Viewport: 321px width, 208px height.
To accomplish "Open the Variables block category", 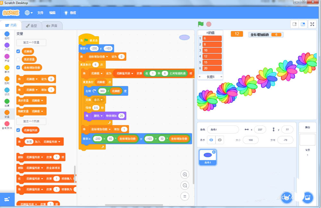I will pyautogui.click(x=7, y=112).
